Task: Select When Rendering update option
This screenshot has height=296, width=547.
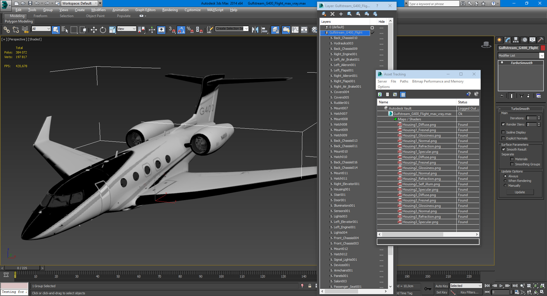Action: pos(505,181)
